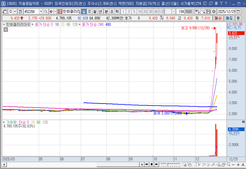246x169 pixels.
Task: Open the stock search magnifier icon
Action: [46, 11]
